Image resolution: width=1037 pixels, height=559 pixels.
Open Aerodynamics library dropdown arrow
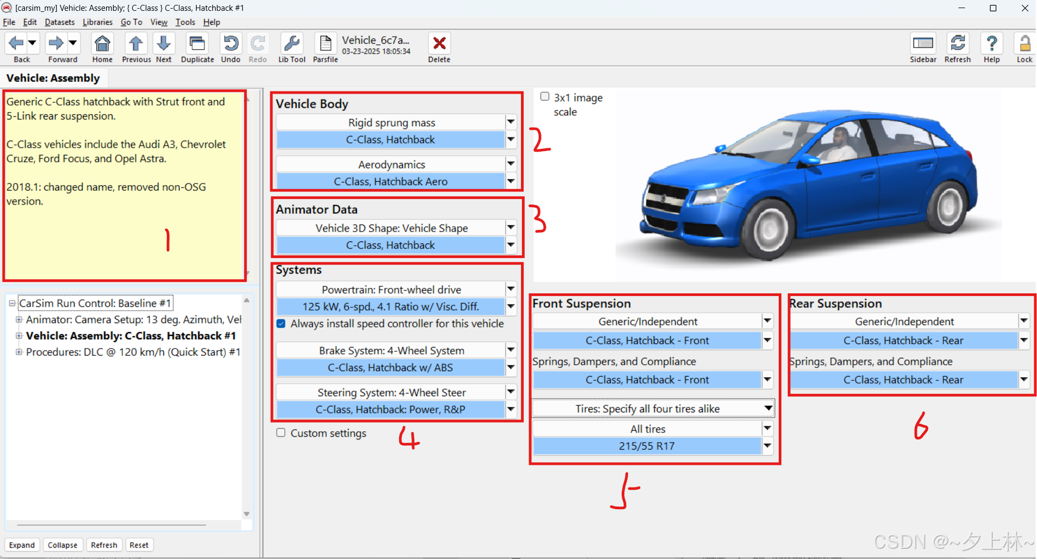(x=511, y=164)
